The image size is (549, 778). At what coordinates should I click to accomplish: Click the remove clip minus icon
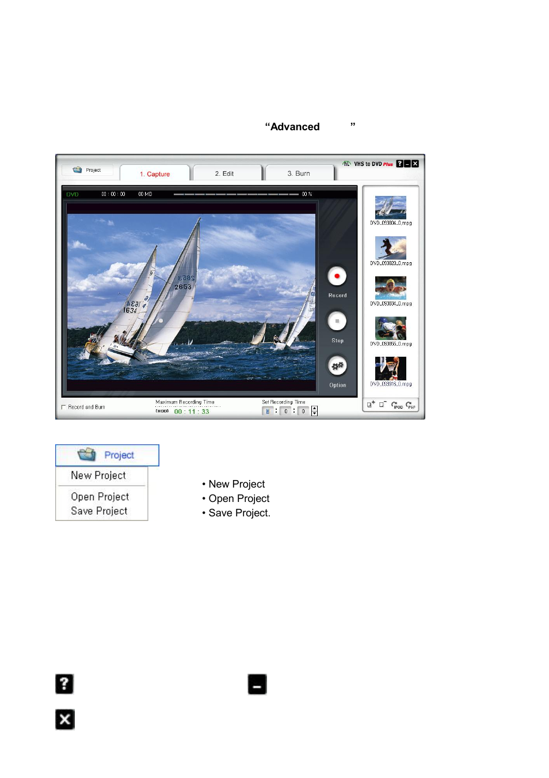383,405
